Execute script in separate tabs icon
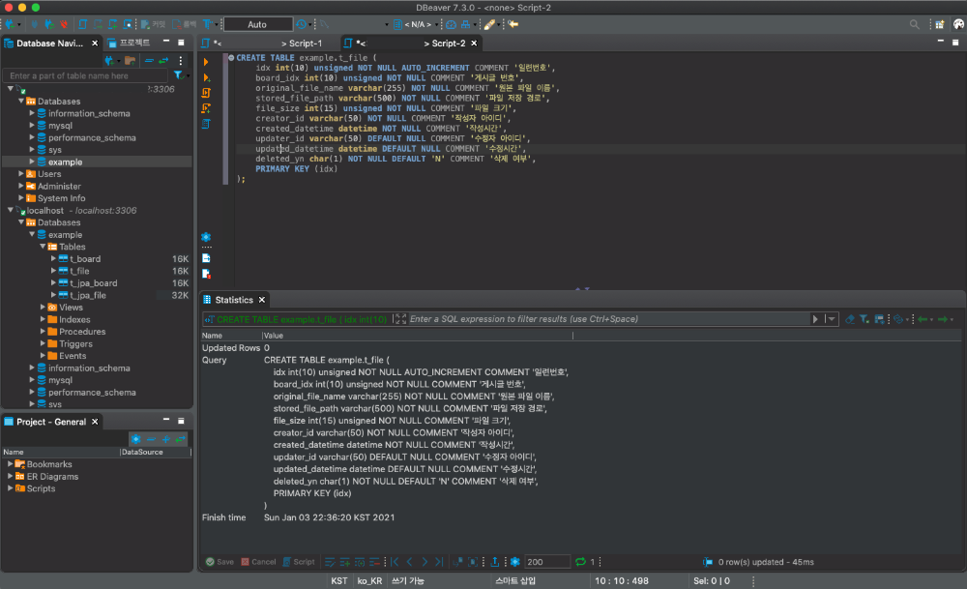This screenshot has height=589, width=967. [206, 108]
